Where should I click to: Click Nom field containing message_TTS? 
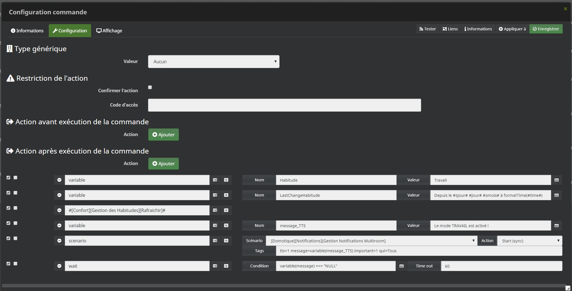tap(336, 225)
